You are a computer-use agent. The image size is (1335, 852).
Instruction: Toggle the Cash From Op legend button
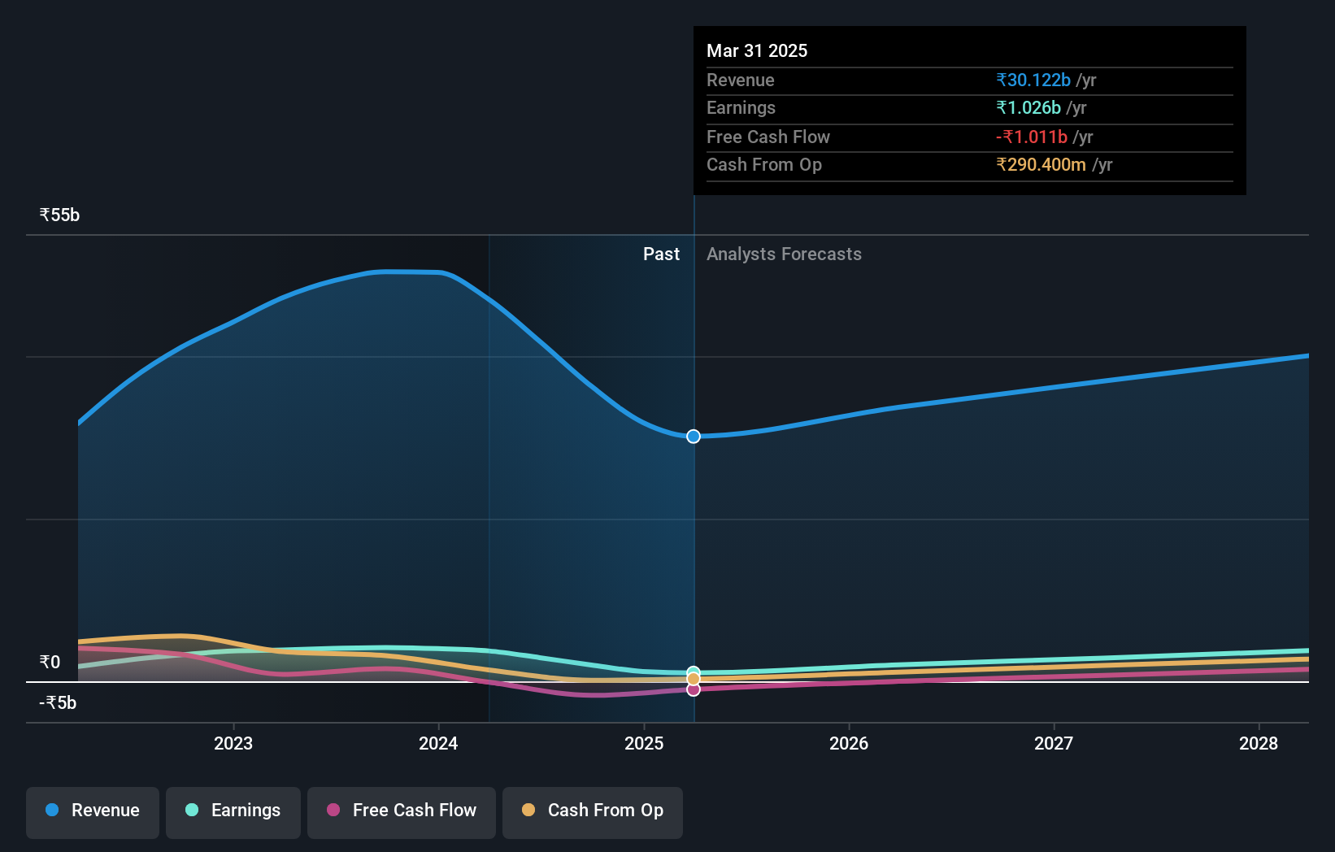[593, 812]
